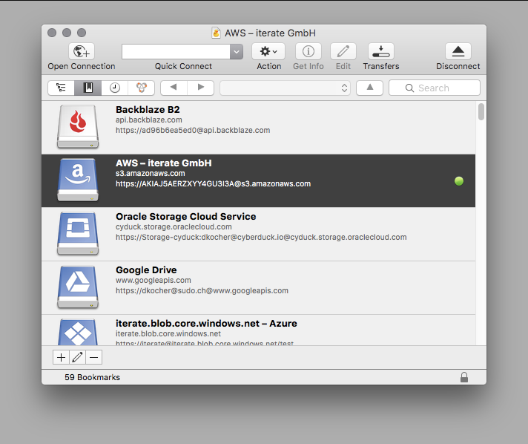Click the www.googleapis.com hostname text
The width and height of the screenshot is (528, 444).
(x=154, y=281)
